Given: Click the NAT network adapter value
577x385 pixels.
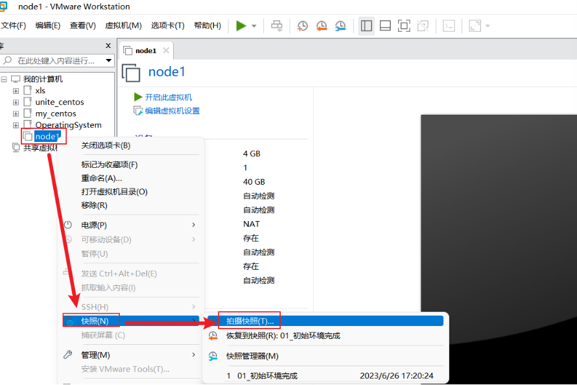Looking at the screenshot, I should (252, 224).
